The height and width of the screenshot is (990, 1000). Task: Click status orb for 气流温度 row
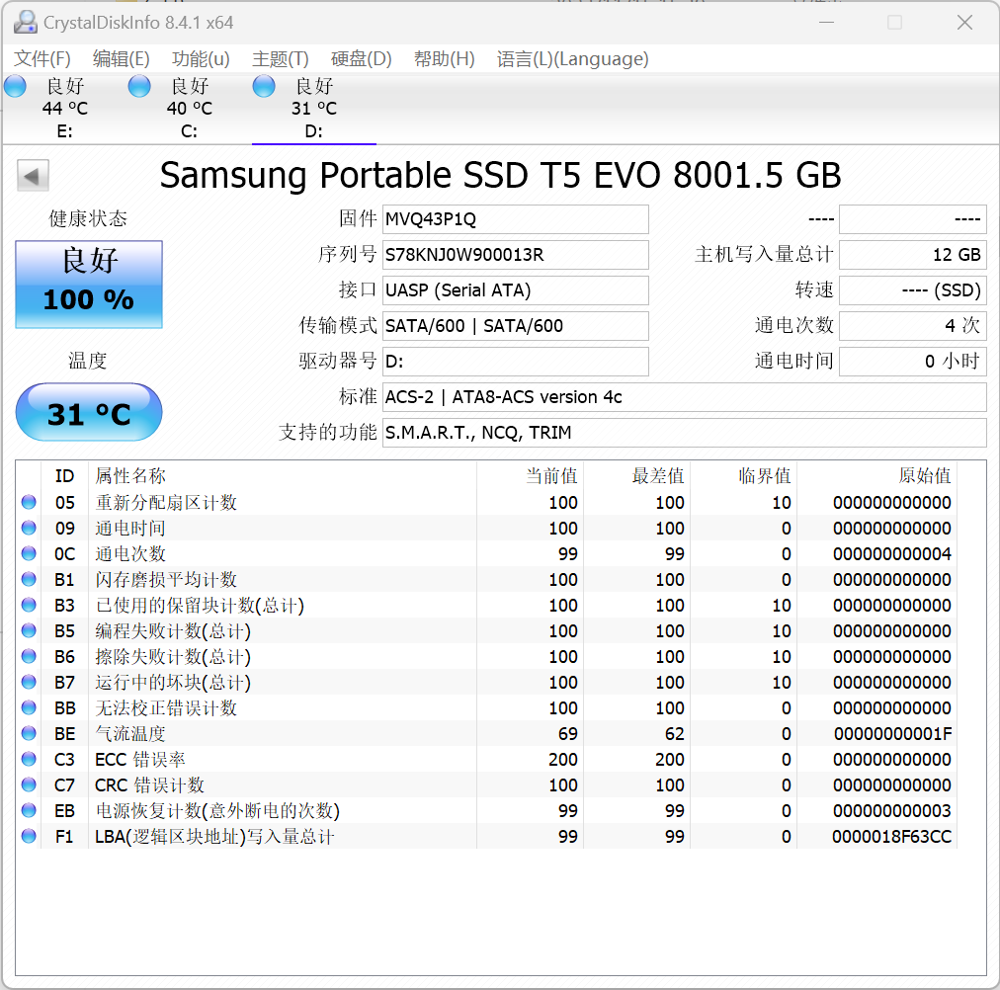(x=29, y=734)
